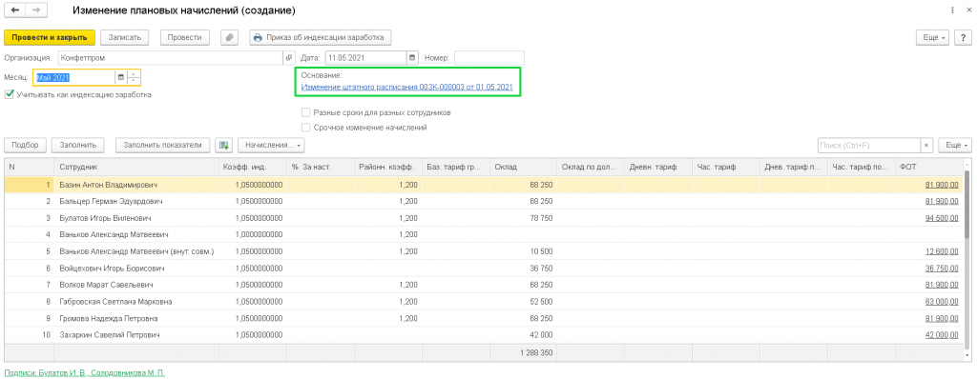The image size is (977, 379).
Task: Click Провести и закрыть button
Action: pyautogui.click(x=50, y=37)
